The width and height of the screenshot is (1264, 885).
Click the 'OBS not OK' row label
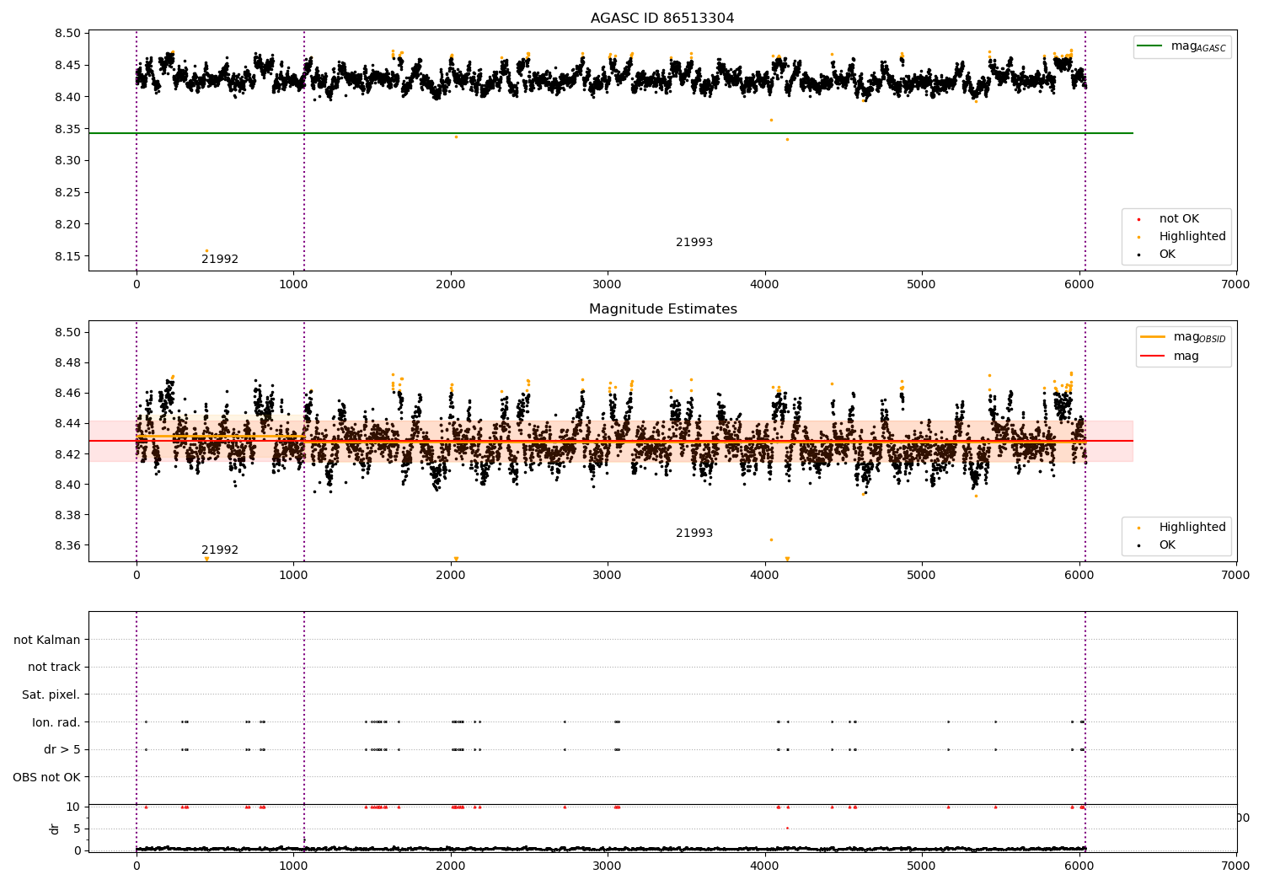pos(47,777)
